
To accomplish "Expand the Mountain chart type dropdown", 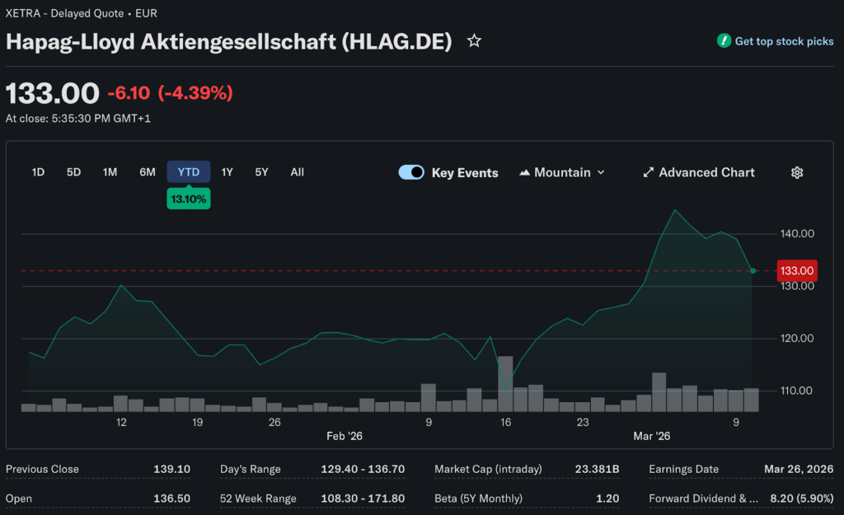I will click(x=601, y=172).
